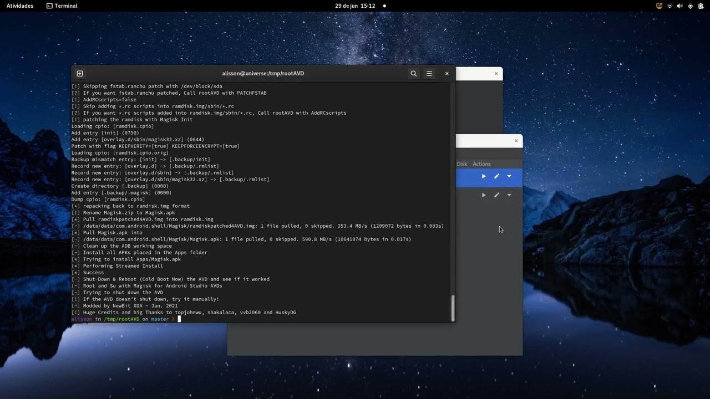Click the line 'repacking back to ramdisk.img format'
Screen dimensions: 710x399
136,206
